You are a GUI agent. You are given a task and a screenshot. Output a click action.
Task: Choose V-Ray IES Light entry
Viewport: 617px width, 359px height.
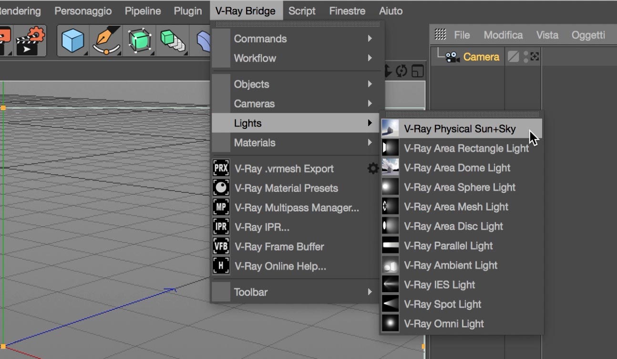coord(462,285)
